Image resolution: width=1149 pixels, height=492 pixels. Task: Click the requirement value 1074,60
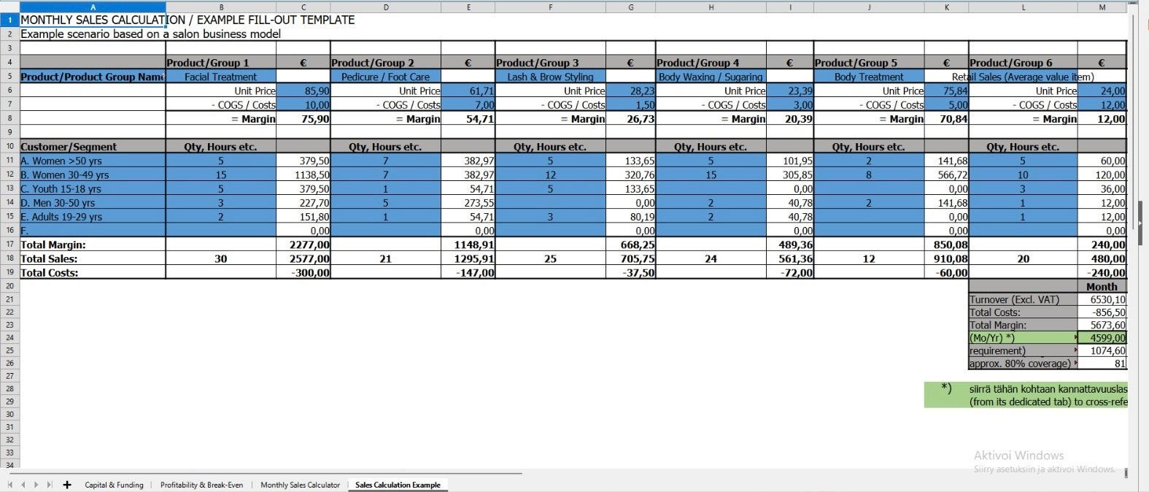[x=1102, y=350]
